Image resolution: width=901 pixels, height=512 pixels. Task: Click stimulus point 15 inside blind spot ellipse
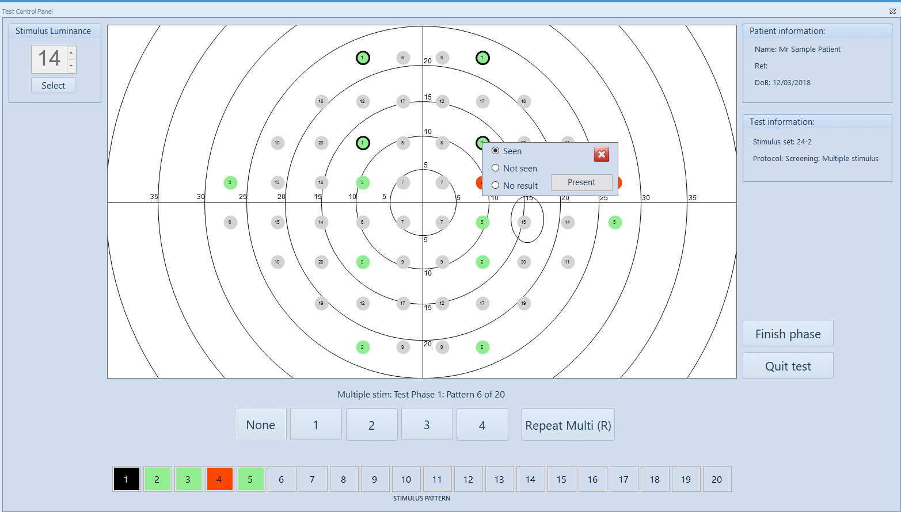pos(524,222)
